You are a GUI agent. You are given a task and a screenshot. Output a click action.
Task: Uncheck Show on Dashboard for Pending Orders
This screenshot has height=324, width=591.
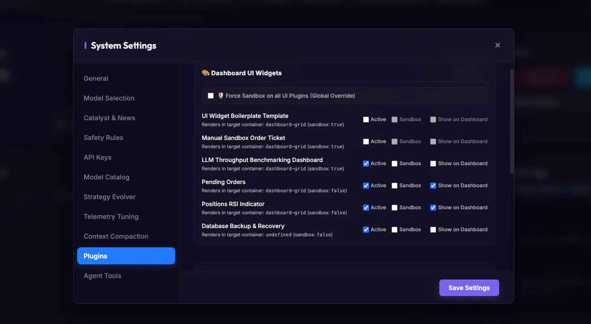point(433,185)
